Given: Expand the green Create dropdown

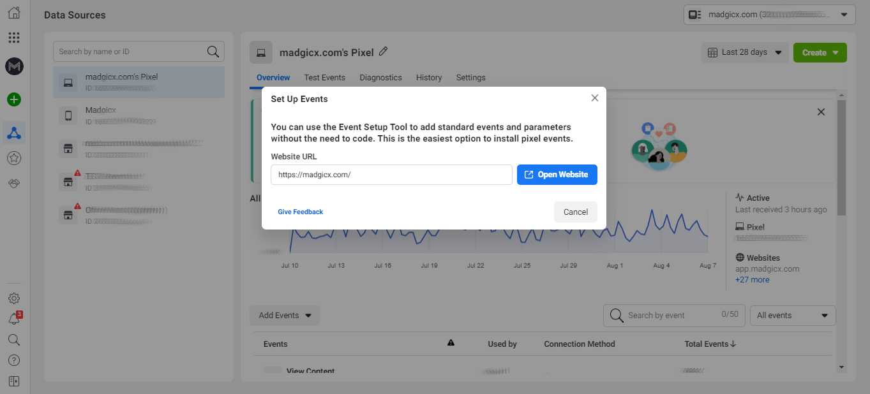Looking at the screenshot, I should [x=820, y=53].
